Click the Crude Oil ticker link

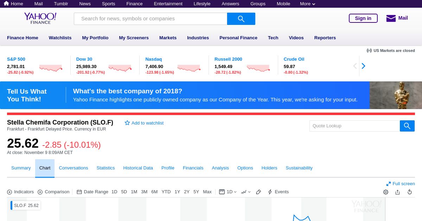point(294,59)
